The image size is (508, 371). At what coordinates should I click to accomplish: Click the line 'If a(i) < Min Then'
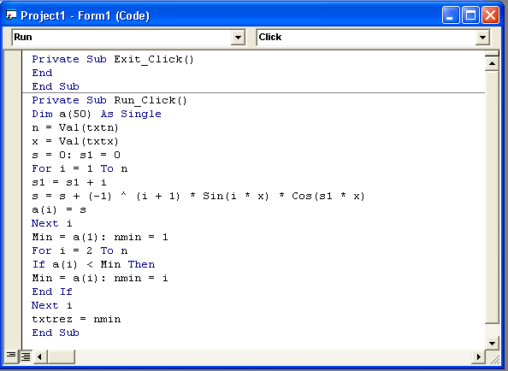93,264
